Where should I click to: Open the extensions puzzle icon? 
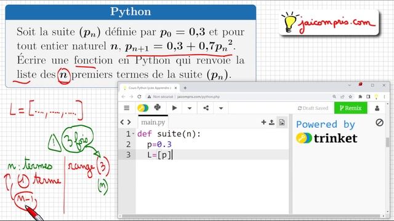tap(360, 96)
